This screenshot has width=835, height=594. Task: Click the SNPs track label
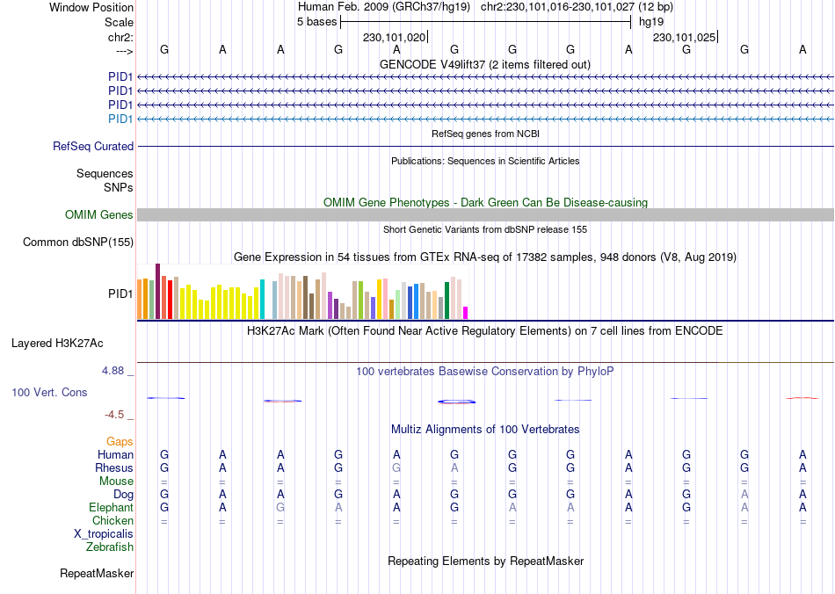point(119,187)
